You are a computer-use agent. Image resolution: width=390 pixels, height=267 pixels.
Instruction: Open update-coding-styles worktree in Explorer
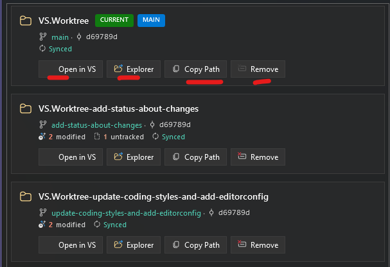[134, 245]
